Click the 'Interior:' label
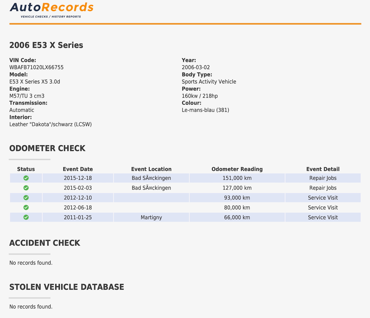The image size is (370, 318). coord(21,117)
